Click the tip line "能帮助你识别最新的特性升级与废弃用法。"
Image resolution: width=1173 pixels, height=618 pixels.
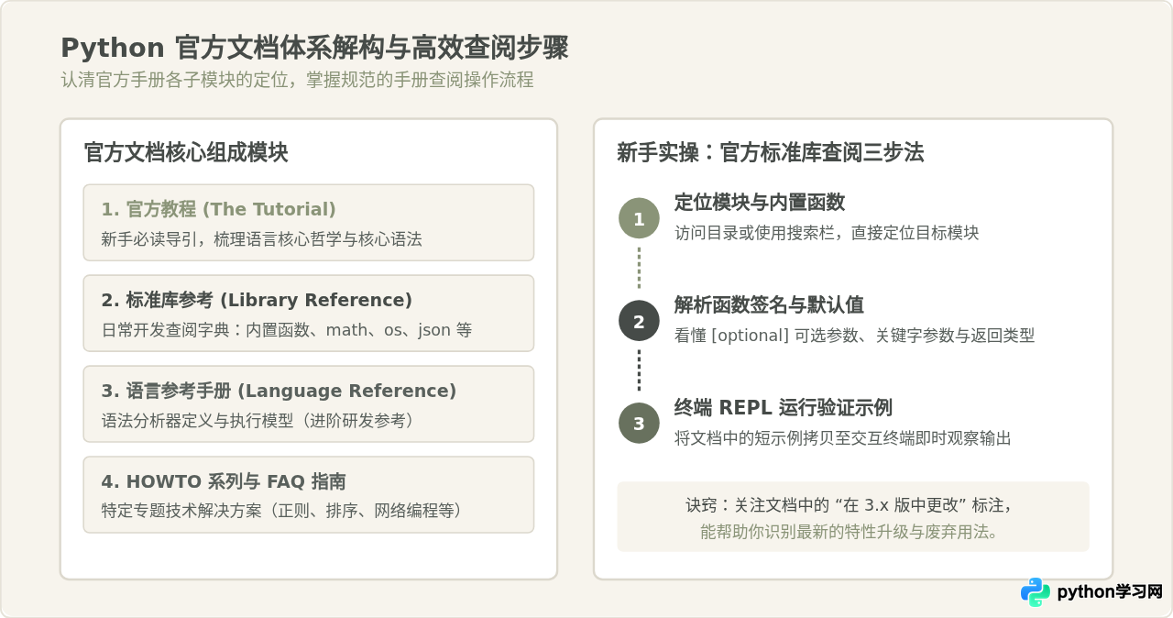point(852,531)
